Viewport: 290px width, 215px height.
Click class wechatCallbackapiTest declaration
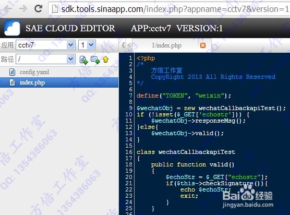point(186,152)
